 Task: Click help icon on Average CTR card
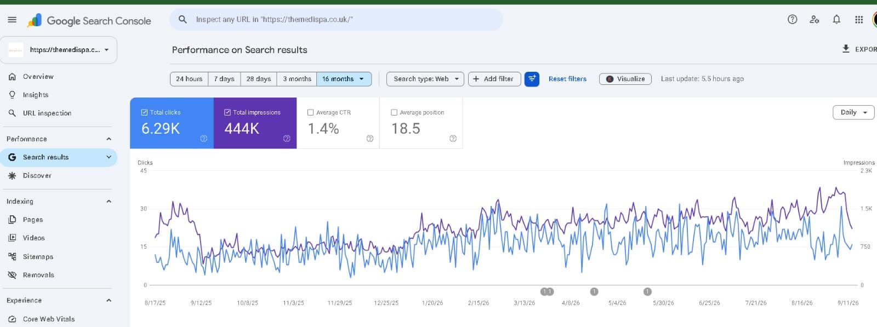pos(370,139)
